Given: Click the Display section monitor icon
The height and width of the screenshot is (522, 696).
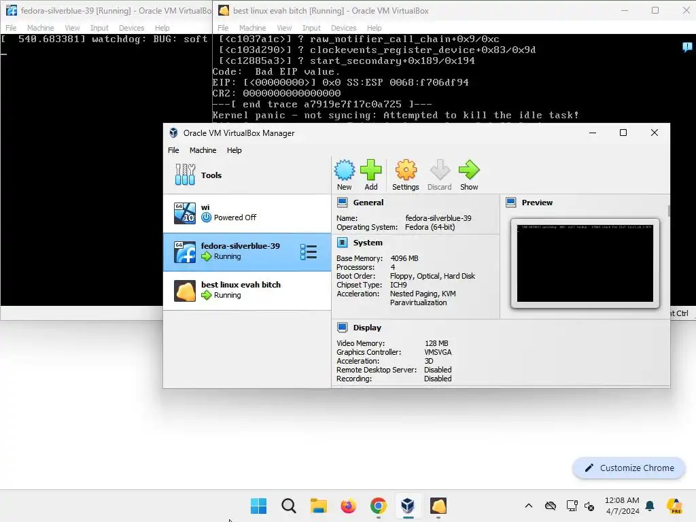Looking at the screenshot, I should click(x=343, y=328).
